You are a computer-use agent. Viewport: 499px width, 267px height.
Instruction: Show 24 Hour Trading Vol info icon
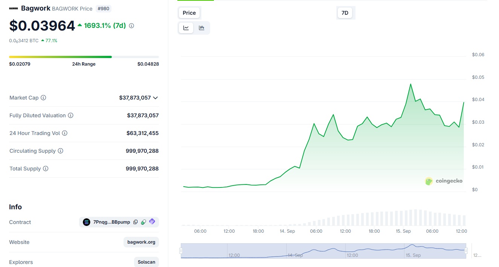coord(64,133)
